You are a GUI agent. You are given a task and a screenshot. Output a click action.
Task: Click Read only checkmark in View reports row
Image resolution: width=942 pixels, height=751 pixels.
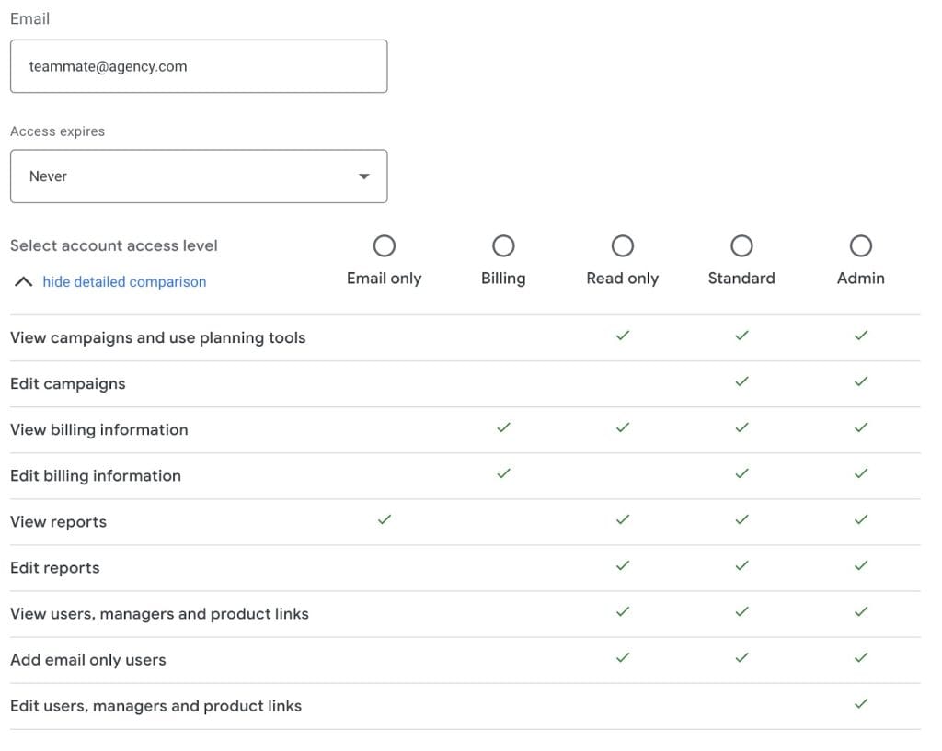pos(623,519)
